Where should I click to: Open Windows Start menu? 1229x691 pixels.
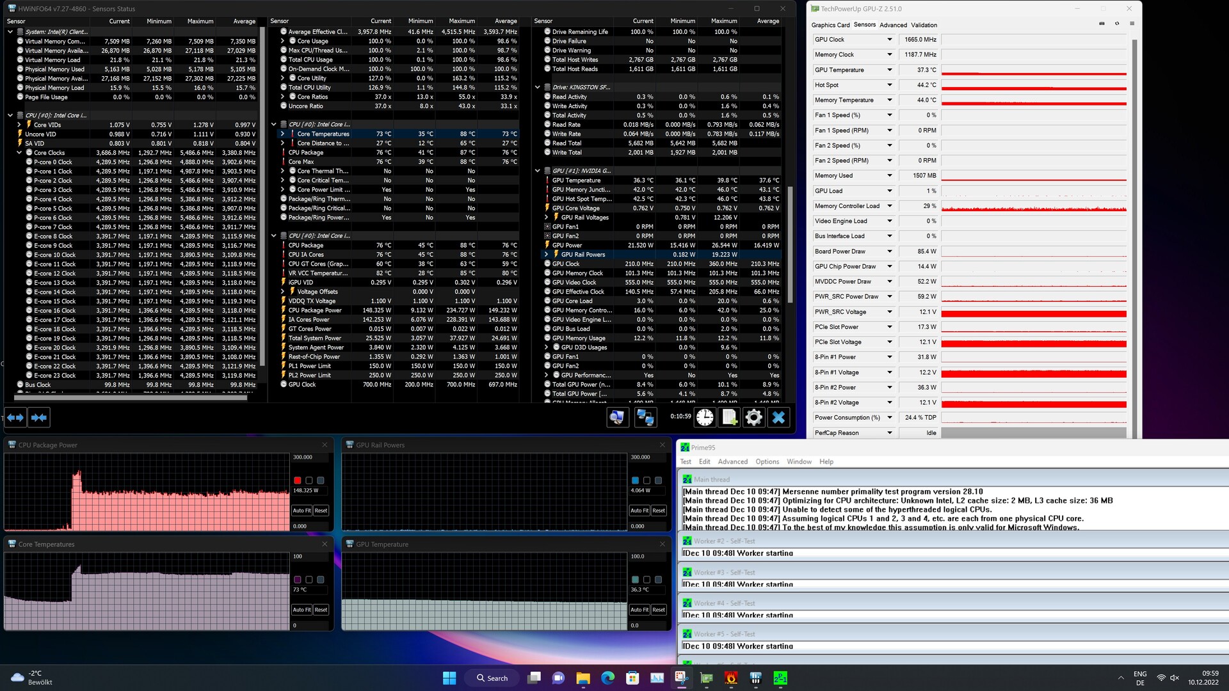point(449,678)
